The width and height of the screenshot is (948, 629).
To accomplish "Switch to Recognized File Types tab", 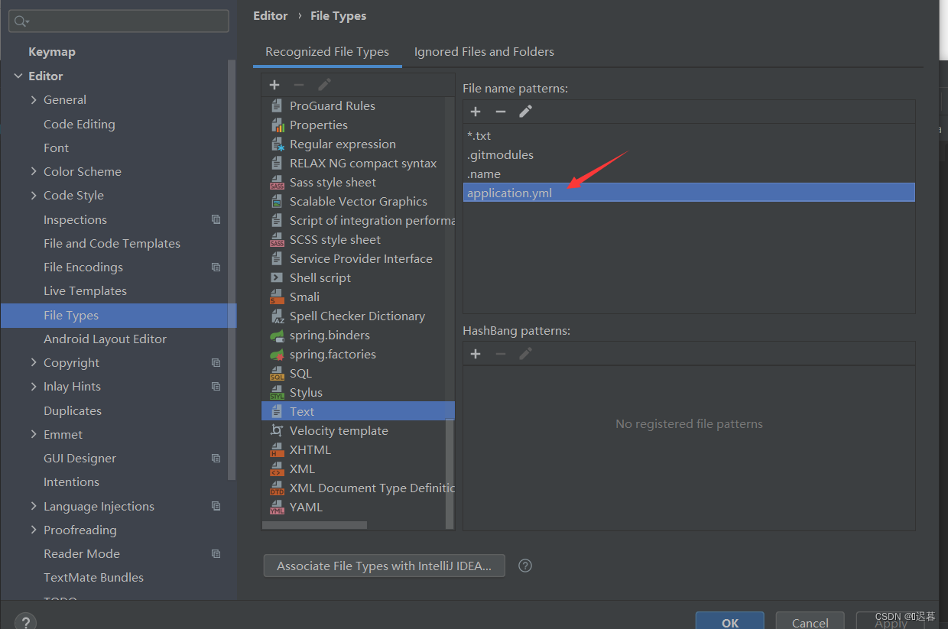I will (327, 52).
